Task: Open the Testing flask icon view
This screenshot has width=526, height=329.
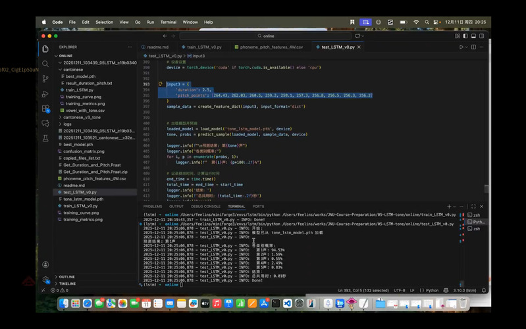Action: click(45, 138)
